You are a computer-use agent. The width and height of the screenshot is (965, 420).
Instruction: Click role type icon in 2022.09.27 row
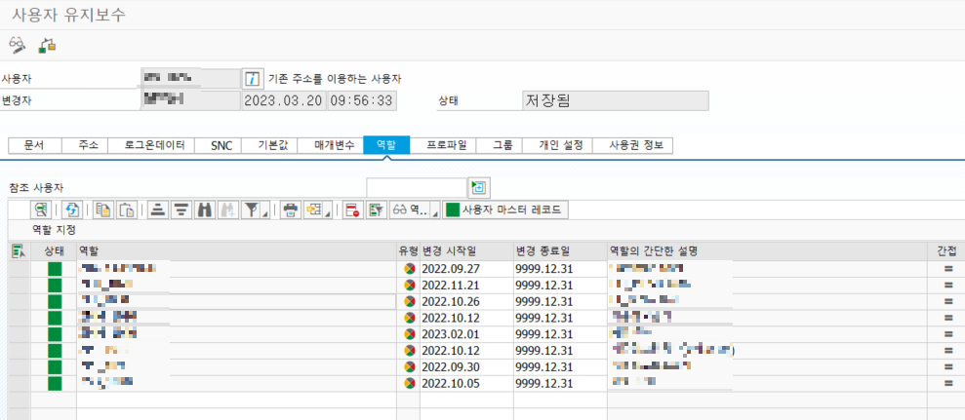click(x=409, y=269)
